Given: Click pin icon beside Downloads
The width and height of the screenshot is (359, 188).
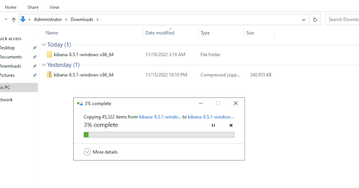Looking at the screenshot, I should pyautogui.click(x=35, y=66).
